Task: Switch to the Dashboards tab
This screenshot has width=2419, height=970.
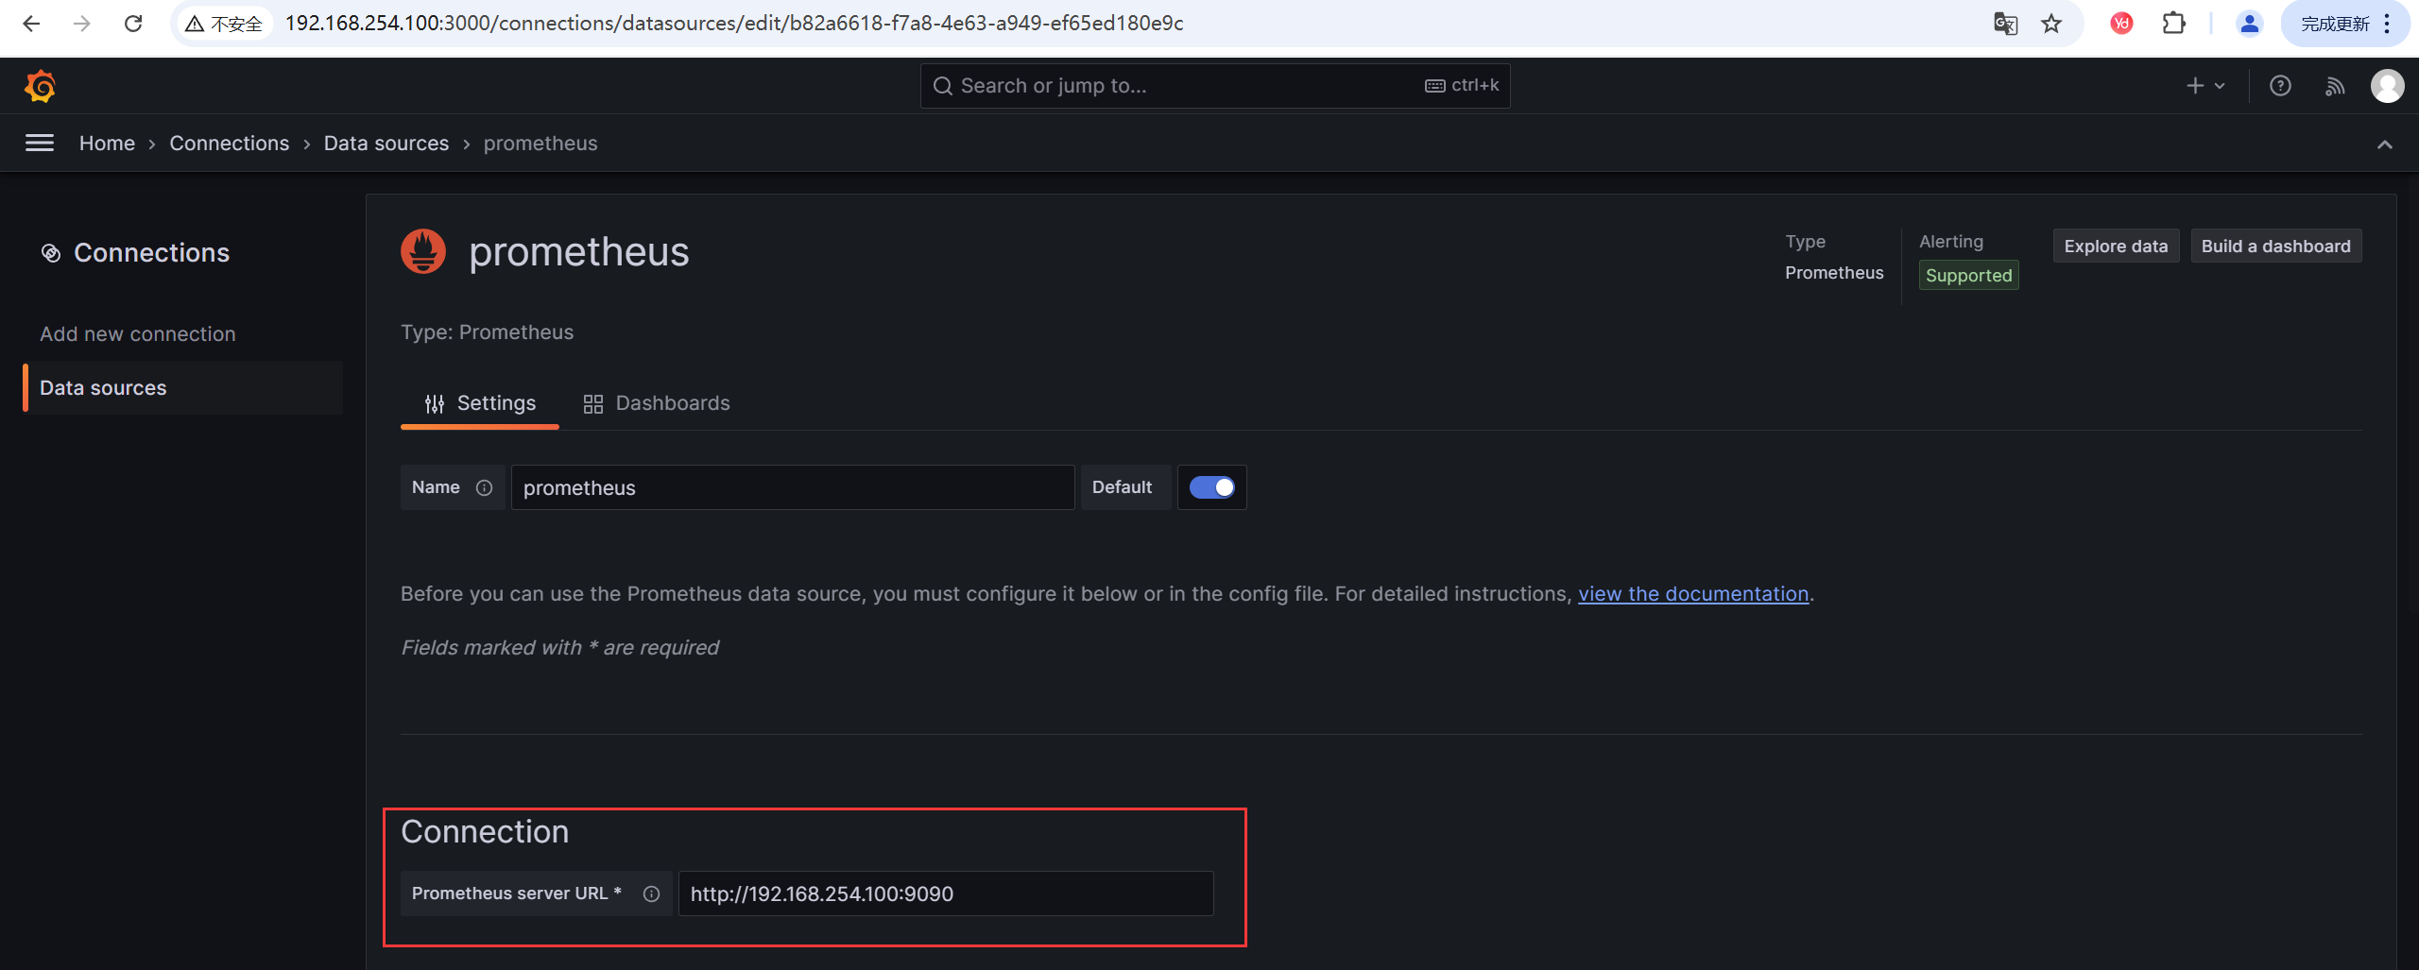Action: tap(656, 403)
